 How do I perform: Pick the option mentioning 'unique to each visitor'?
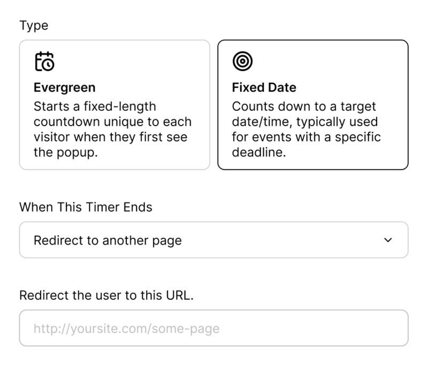point(114,105)
